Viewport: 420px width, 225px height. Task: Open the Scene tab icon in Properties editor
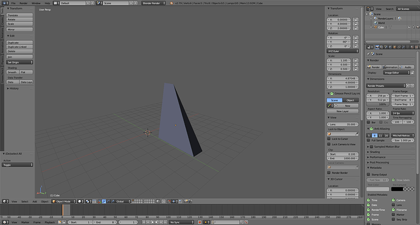pos(386,47)
